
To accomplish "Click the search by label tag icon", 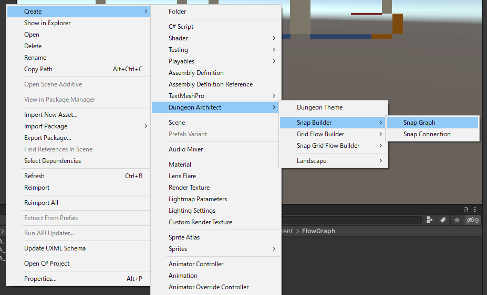I will pyautogui.click(x=443, y=220).
